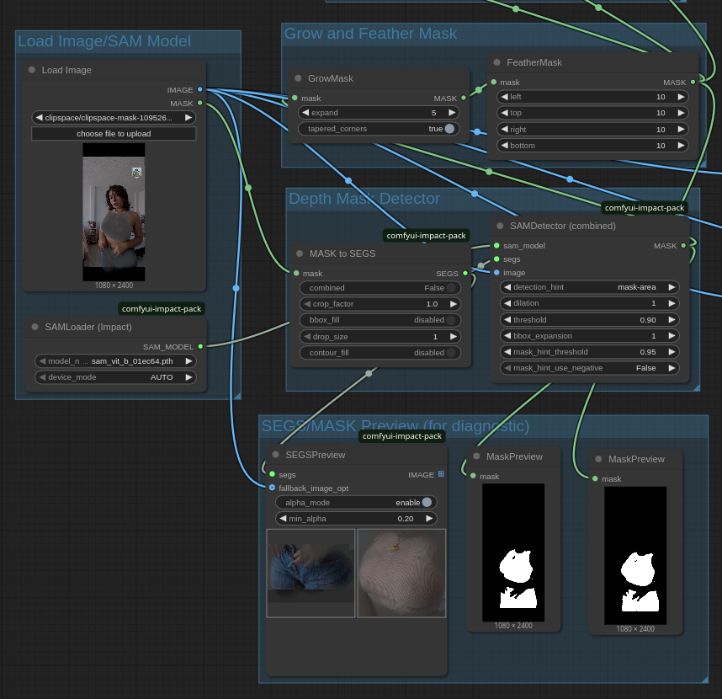Click the first MaskPreview mask image

coord(513,552)
